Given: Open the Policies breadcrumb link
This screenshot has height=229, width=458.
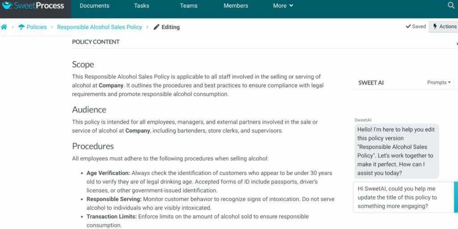Looking at the screenshot, I should click(x=37, y=27).
